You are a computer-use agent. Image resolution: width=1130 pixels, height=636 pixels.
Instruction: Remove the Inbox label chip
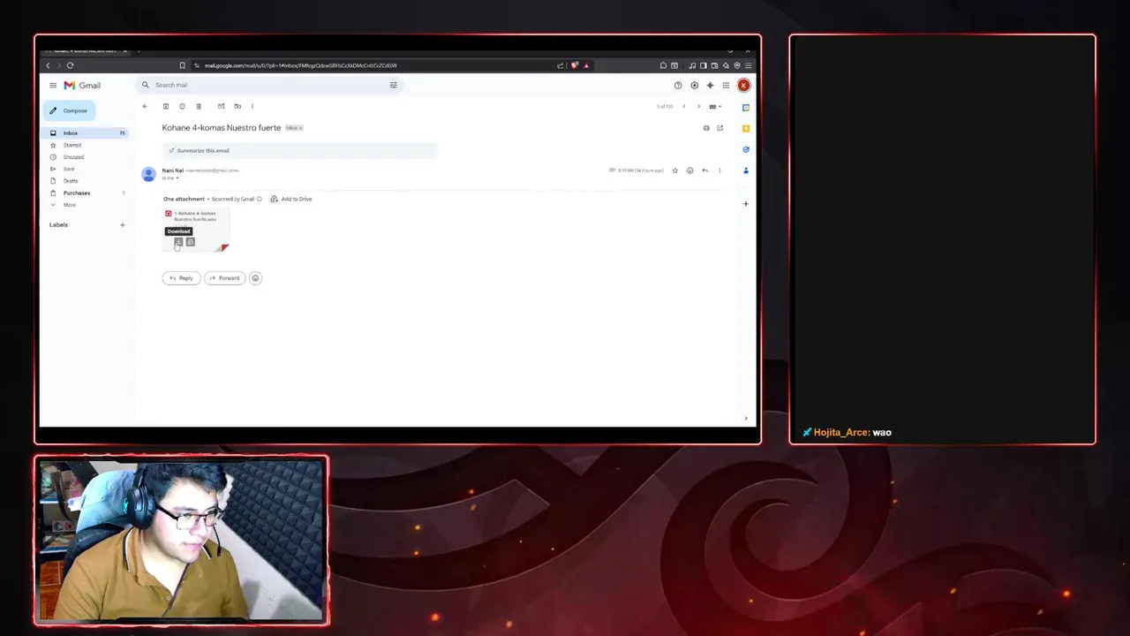click(x=301, y=128)
